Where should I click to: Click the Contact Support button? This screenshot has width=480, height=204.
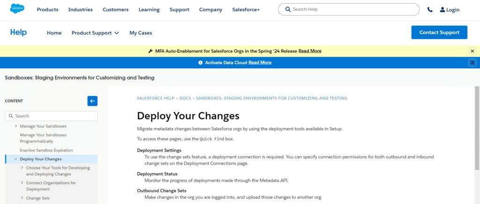[439, 32]
